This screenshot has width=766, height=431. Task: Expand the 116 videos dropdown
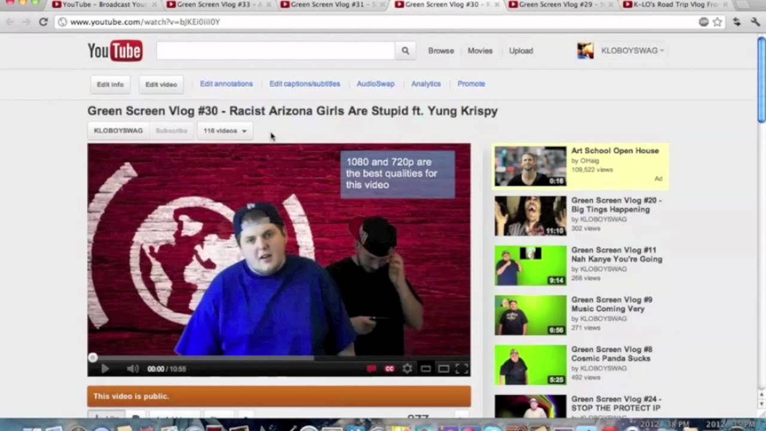pyautogui.click(x=224, y=130)
